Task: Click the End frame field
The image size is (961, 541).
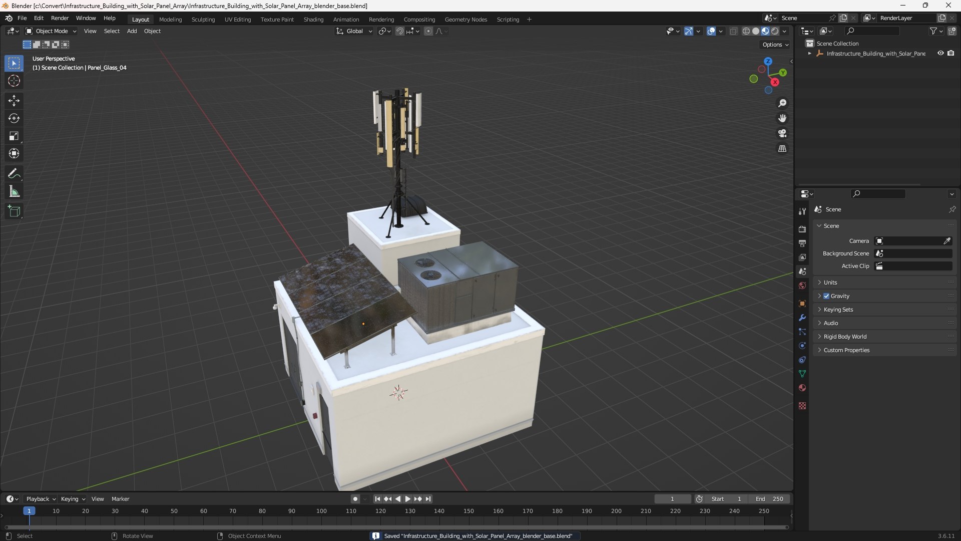Action: click(769, 499)
